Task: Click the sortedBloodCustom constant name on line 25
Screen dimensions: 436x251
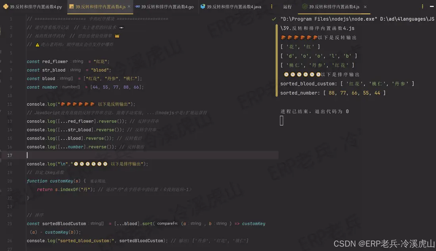Action: (64, 224)
